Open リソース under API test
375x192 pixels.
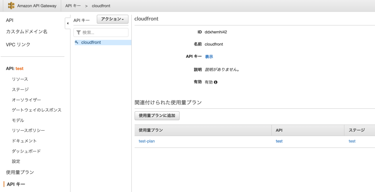(x=20, y=79)
